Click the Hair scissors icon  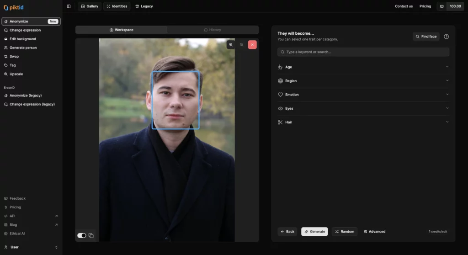(280, 122)
